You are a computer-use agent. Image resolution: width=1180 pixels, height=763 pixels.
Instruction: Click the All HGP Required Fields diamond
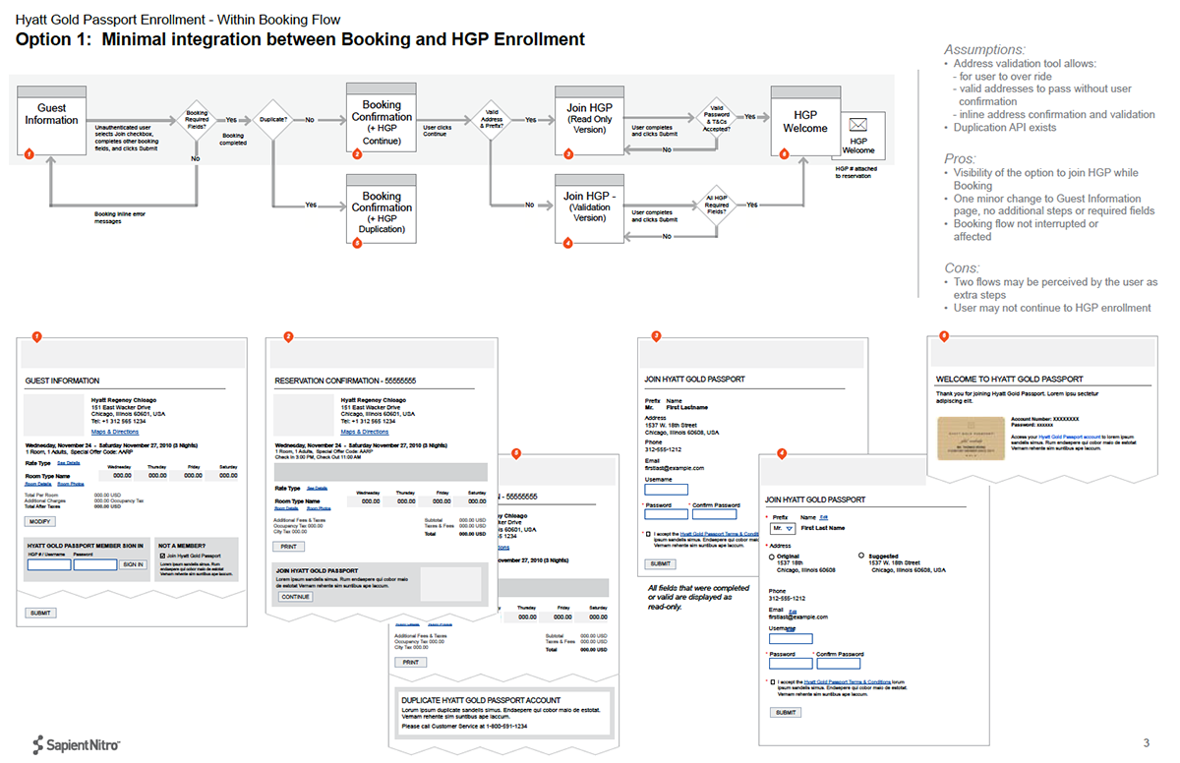(717, 205)
